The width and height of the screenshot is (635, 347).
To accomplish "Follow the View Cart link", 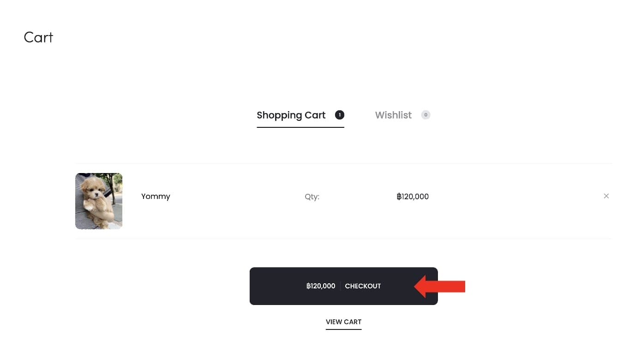I will tap(343, 322).
